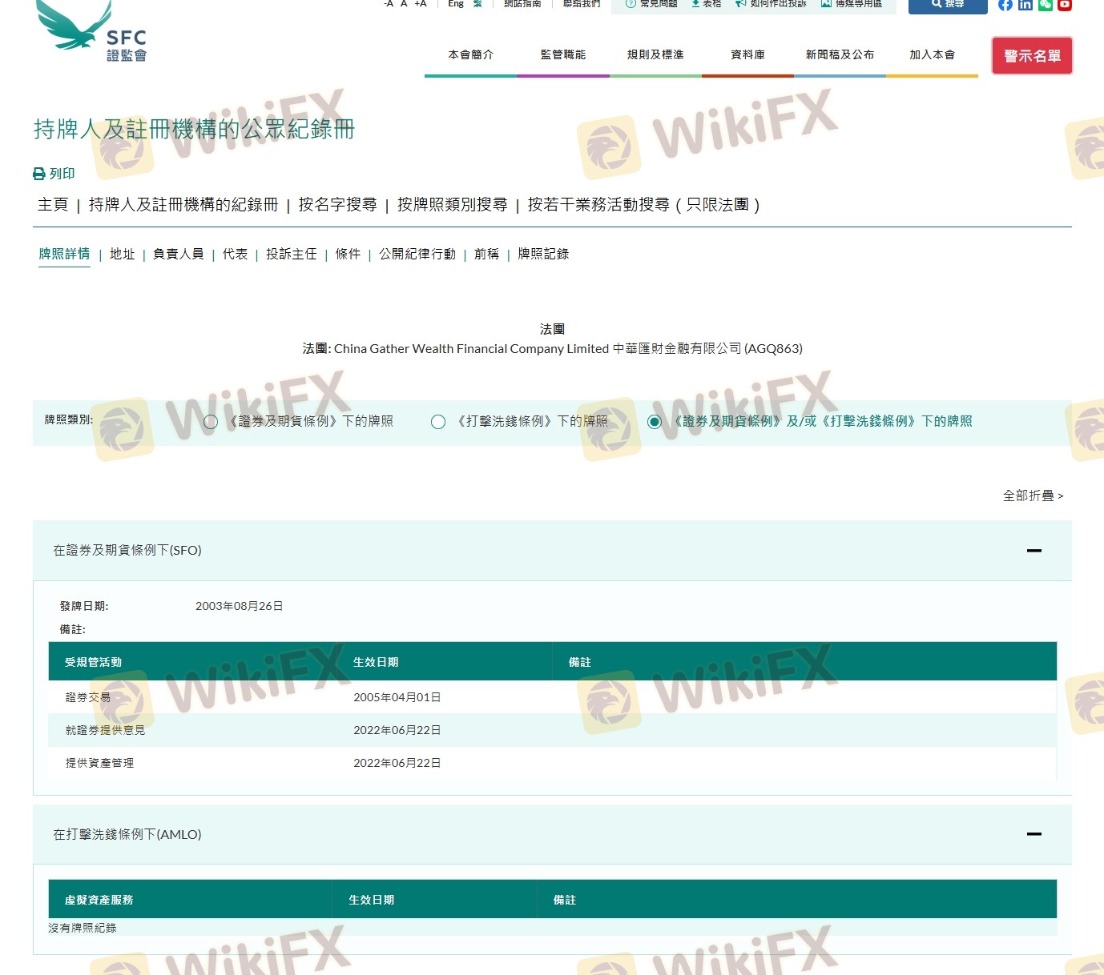
Task: Open 按若干業務活動搜尋 (只限法團) link
Action: pos(643,205)
